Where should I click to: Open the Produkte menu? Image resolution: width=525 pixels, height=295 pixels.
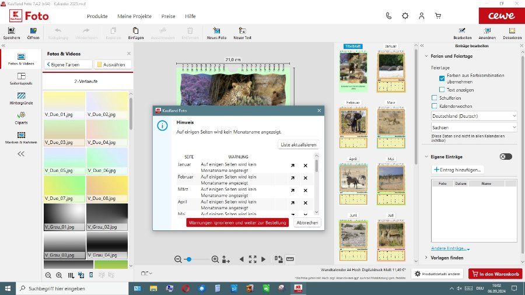97,16
